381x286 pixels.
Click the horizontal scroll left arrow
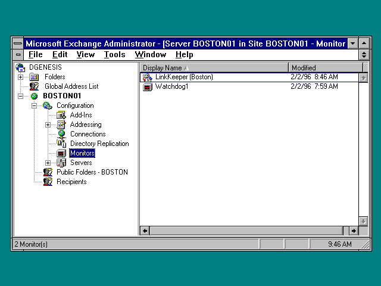pyautogui.click(x=145, y=231)
